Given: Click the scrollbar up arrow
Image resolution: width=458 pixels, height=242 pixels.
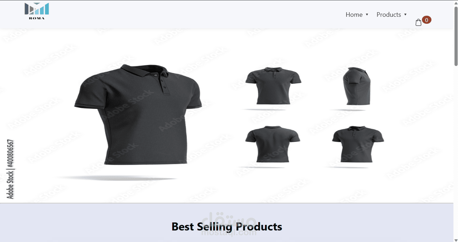Looking at the screenshot, I should (456, 3).
